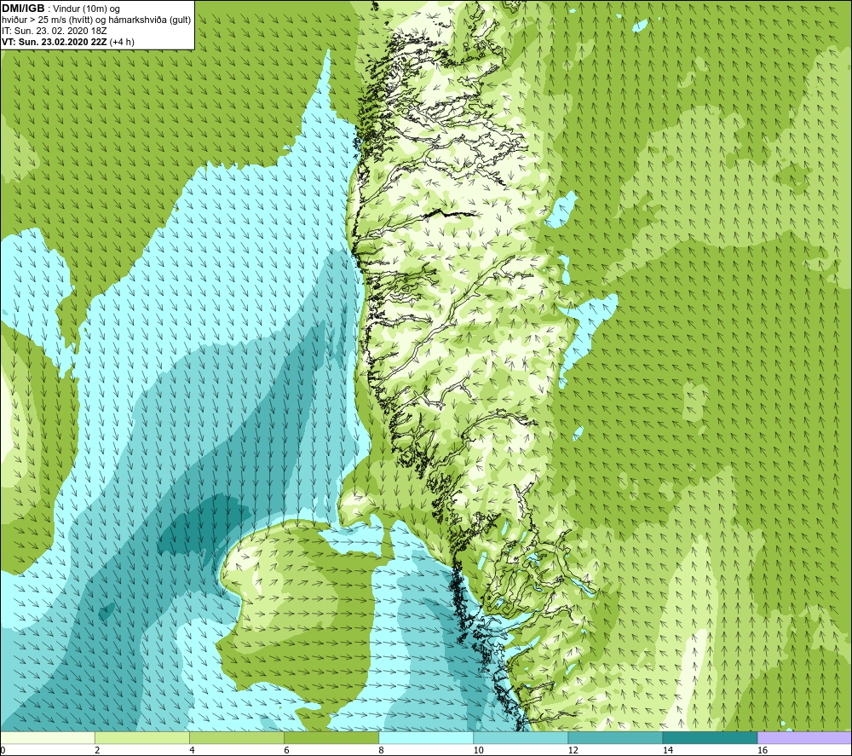
Task: Click the 6-8 m/s darker green swatch
Action: (331, 737)
